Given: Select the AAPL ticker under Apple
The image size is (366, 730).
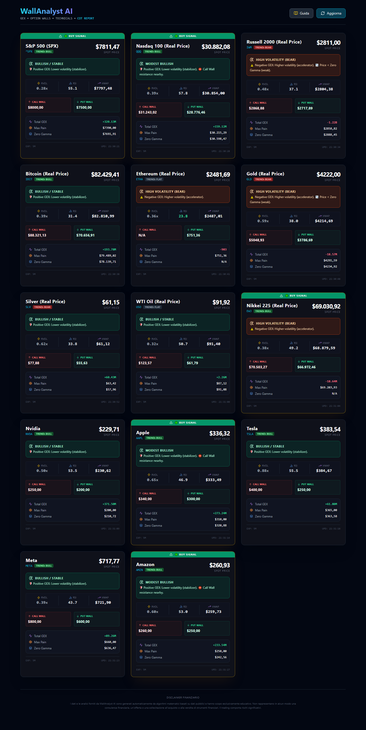Looking at the screenshot, I should 140,438.
